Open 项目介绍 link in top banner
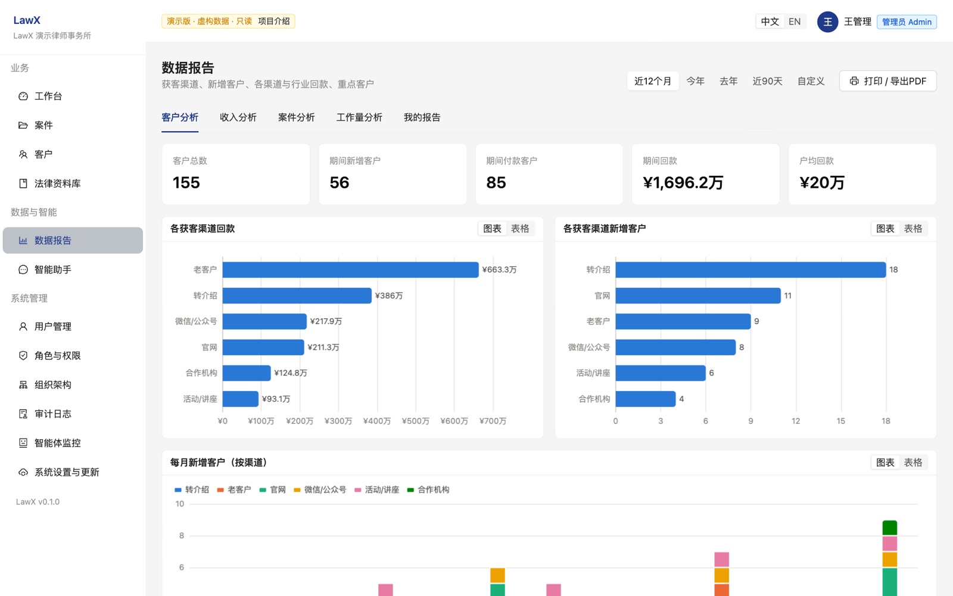 coord(274,21)
